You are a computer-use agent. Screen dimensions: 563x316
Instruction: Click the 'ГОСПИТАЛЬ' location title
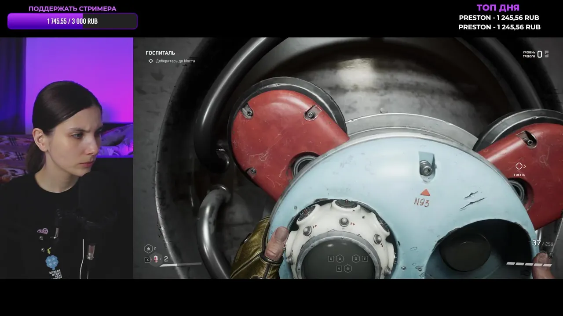click(161, 53)
